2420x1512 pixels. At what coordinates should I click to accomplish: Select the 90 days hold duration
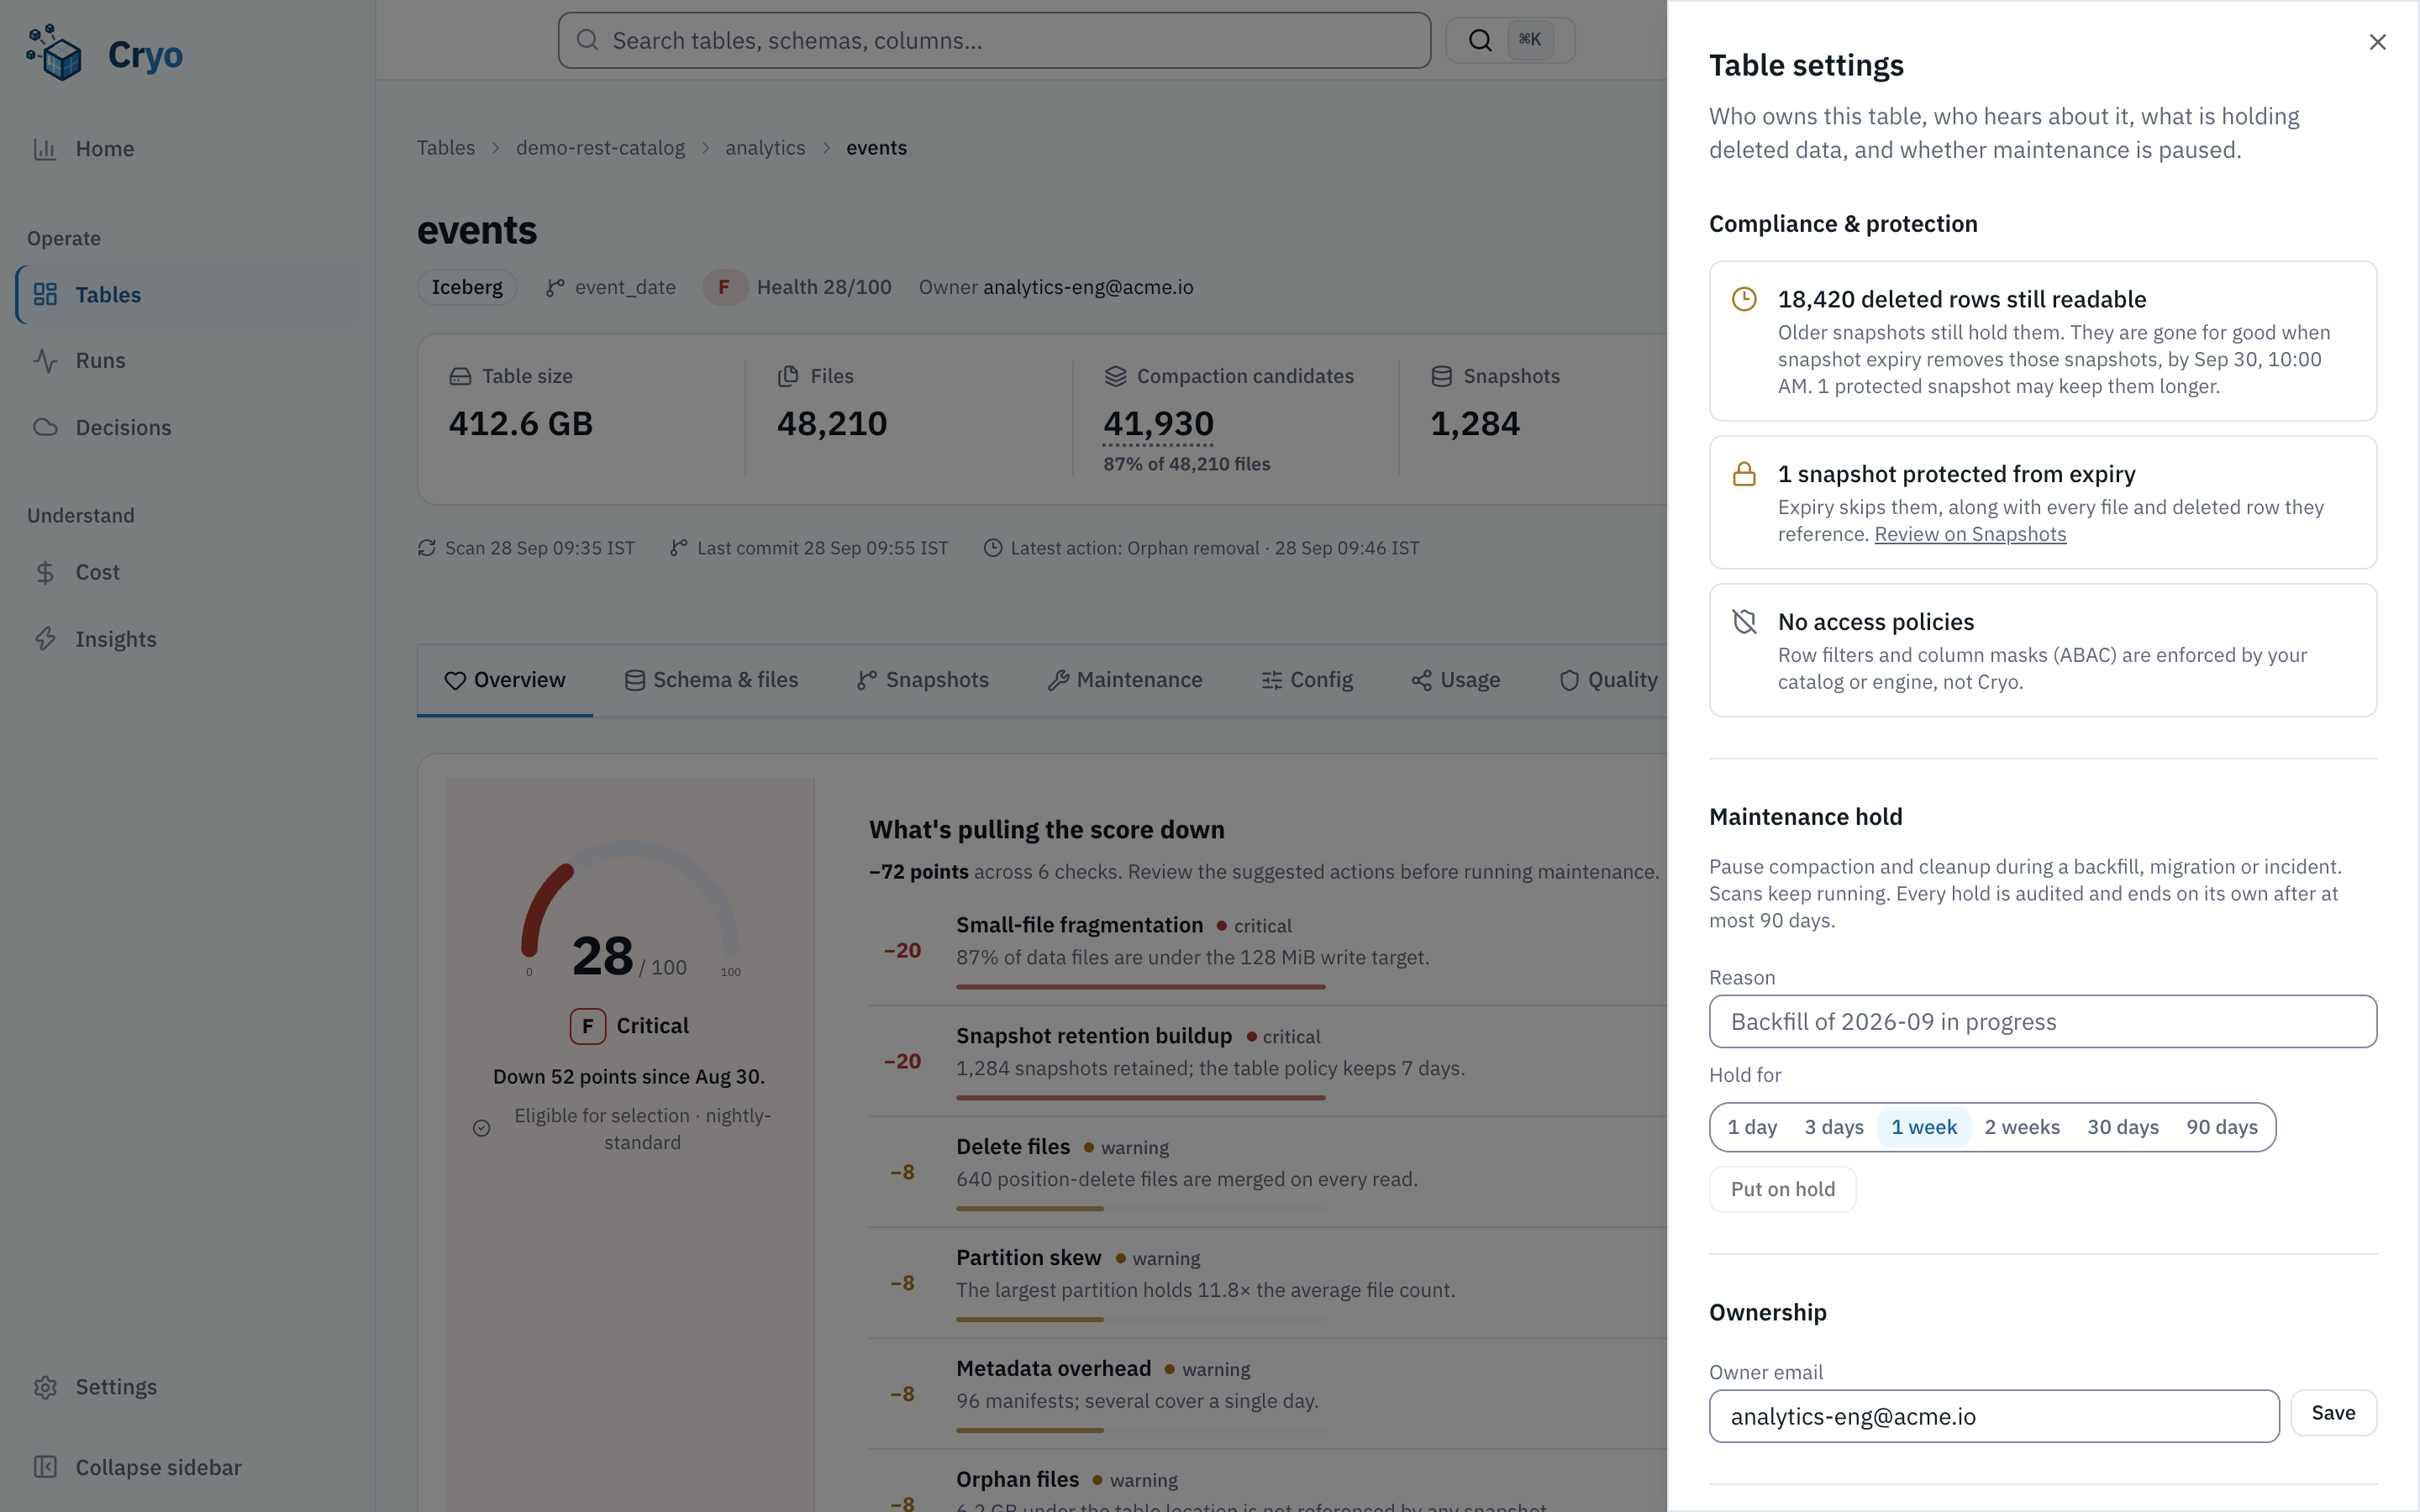2222,1127
